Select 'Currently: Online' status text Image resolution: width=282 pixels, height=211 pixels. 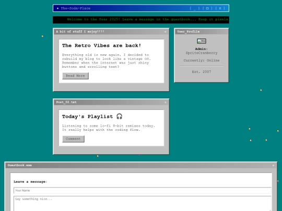point(202,60)
